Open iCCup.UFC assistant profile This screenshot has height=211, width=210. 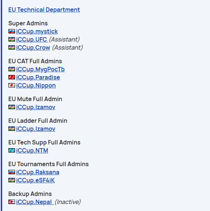coord(32,39)
